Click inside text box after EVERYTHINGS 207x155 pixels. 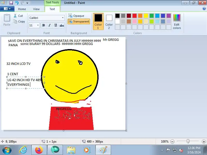(x=30, y=84)
